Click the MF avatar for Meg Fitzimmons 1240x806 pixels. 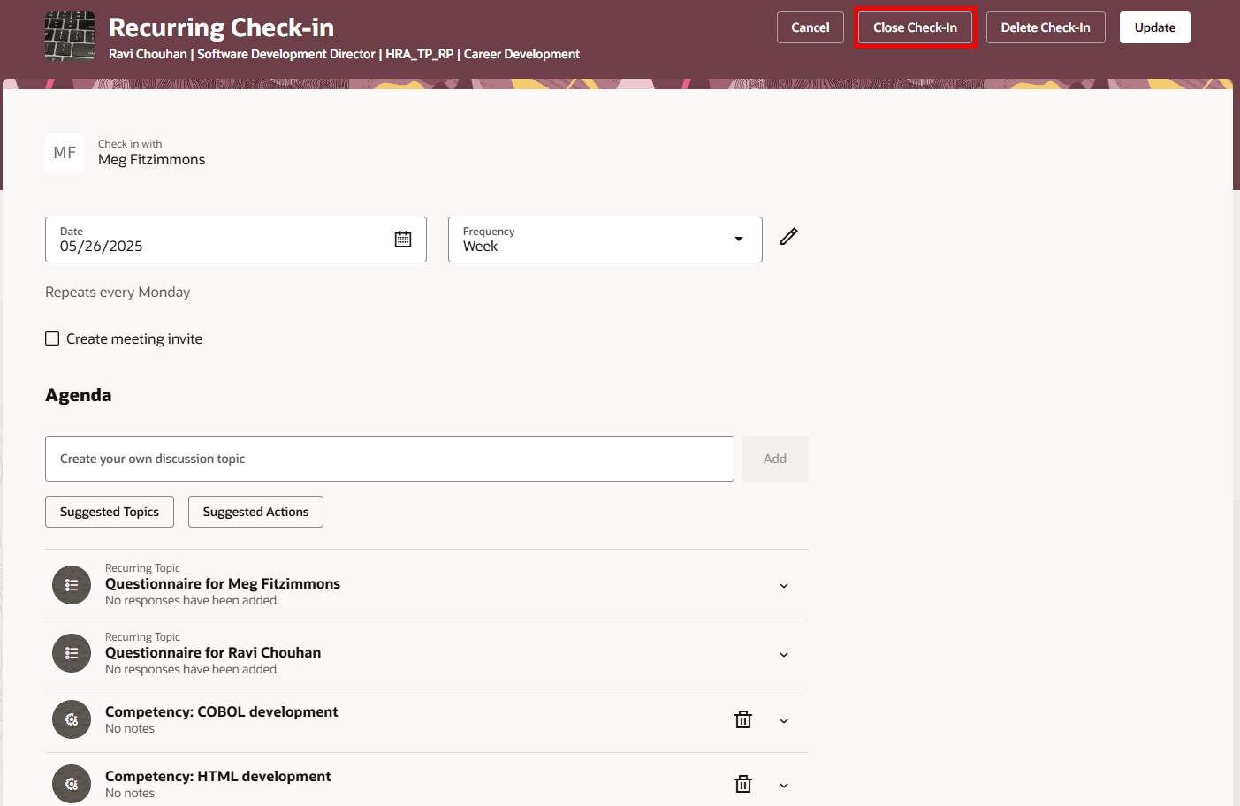tap(65, 153)
